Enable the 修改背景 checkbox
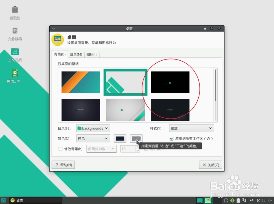Image resolution: width=274 pixels, height=204 pixels. (61, 149)
